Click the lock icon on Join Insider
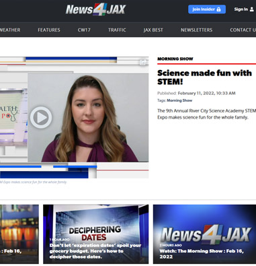The width and height of the screenshot is (256, 266). 218,9
